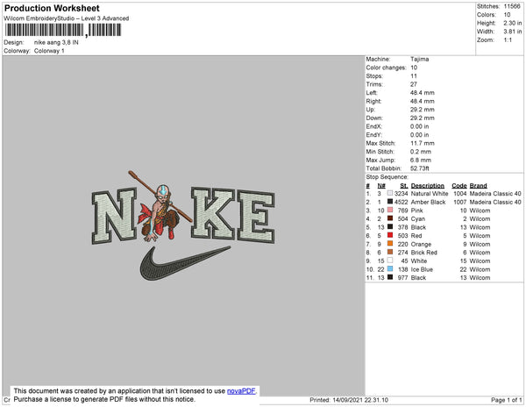Select the Production Worksheet title
This screenshot has height=407, width=526.
[x=52, y=8]
